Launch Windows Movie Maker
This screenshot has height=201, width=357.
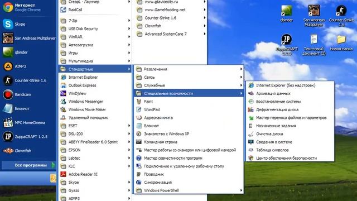pyautogui.click(x=95, y=109)
